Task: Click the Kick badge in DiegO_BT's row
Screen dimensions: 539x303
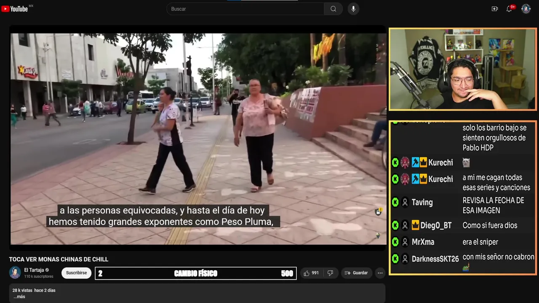Action: 395,226
